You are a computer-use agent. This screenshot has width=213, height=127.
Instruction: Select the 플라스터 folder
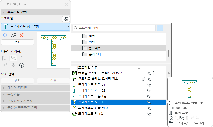pos(119,54)
